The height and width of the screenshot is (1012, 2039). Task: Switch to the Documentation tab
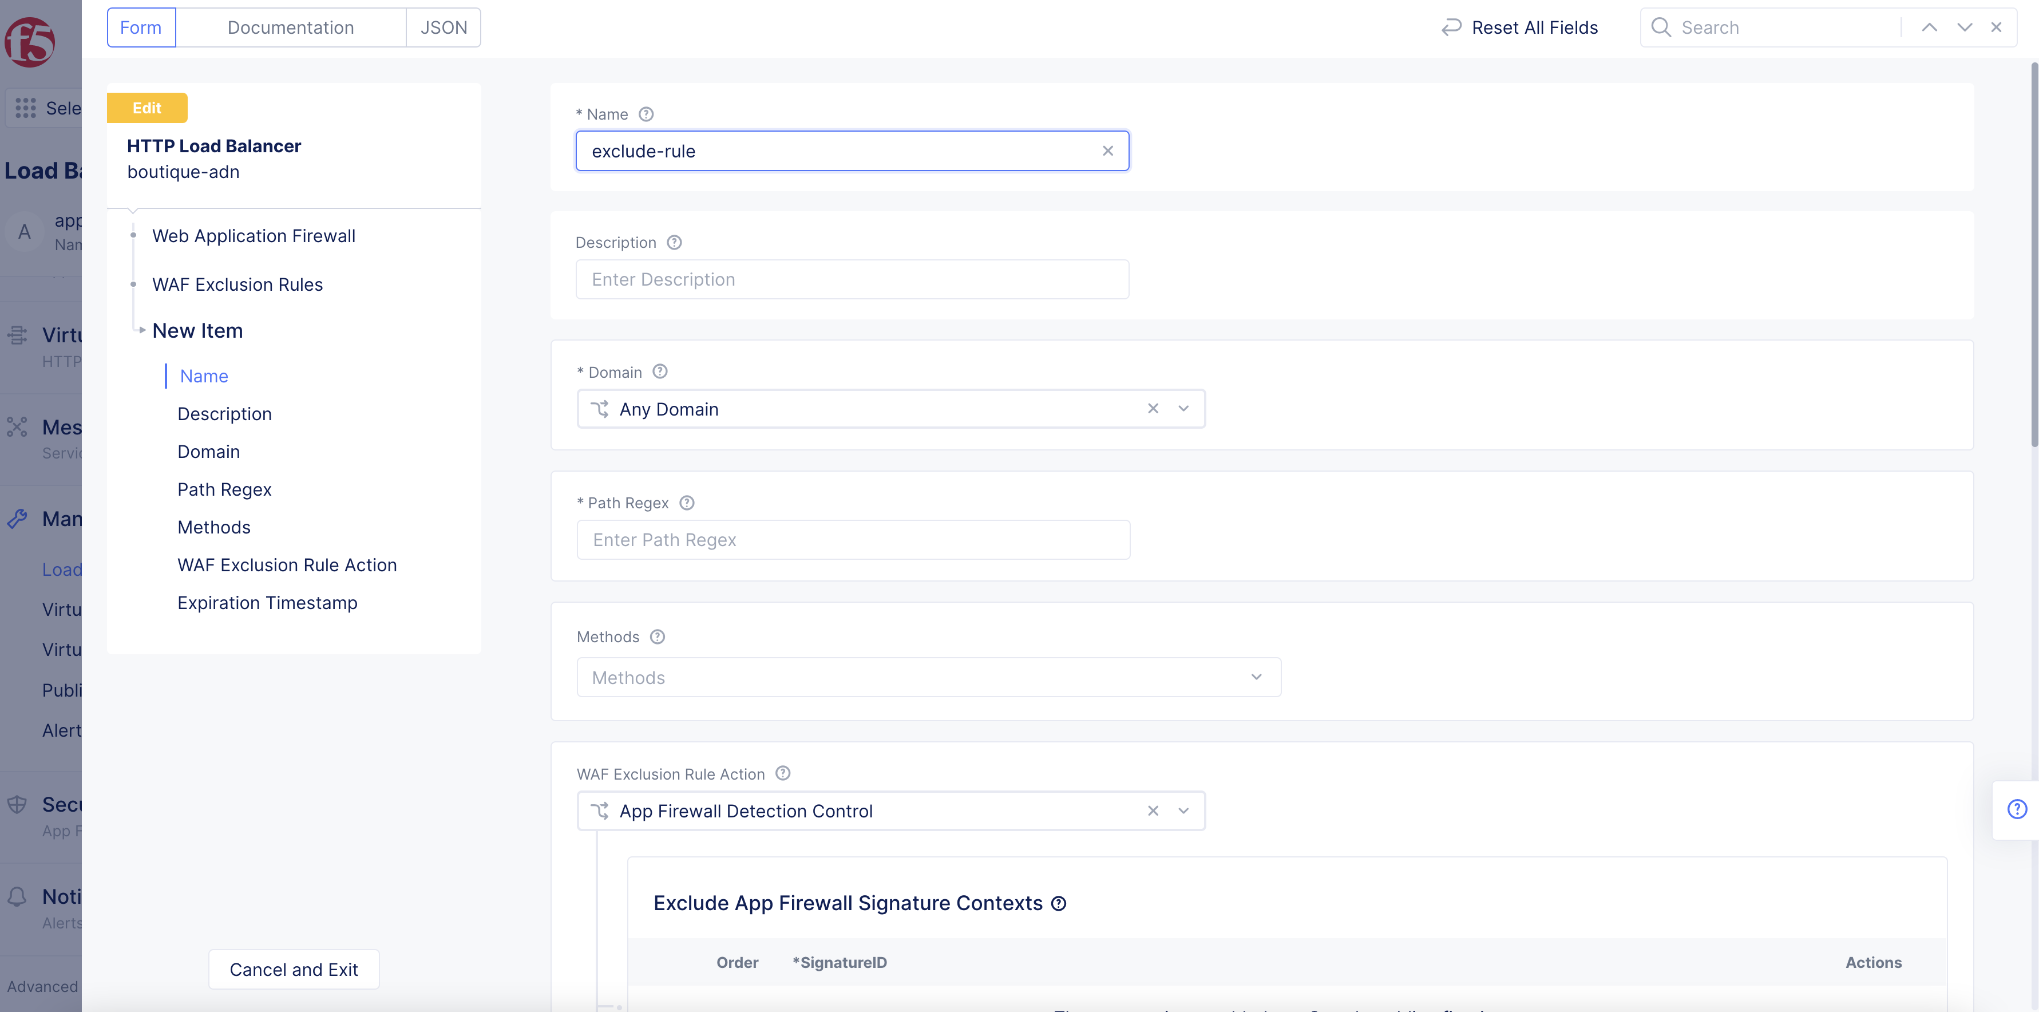(x=291, y=27)
